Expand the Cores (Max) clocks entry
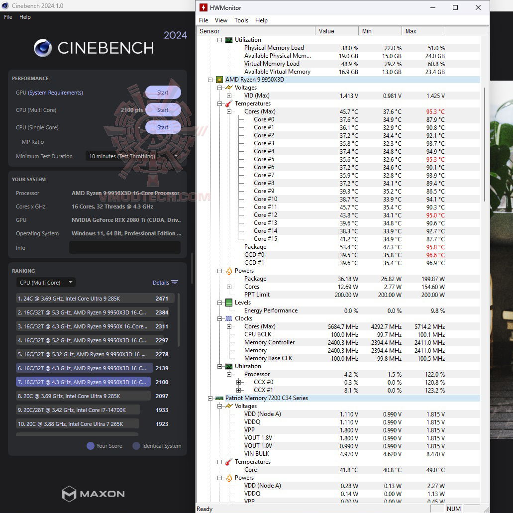The height and width of the screenshot is (513, 513). pyautogui.click(x=229, y=326)
